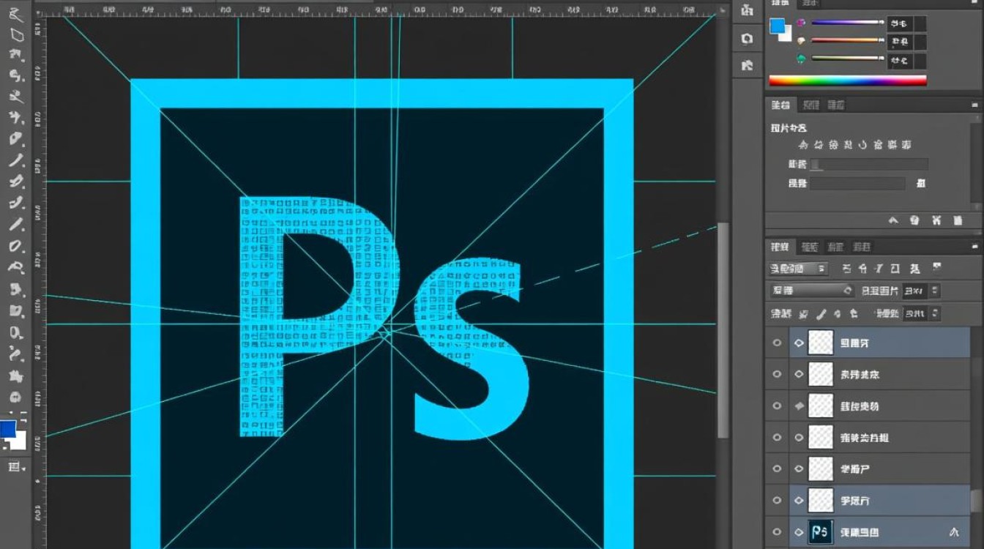Click the opacity value field in the Layers panel
The height and width of the screenshot is (549, 984).
click(x=916, y=291)
